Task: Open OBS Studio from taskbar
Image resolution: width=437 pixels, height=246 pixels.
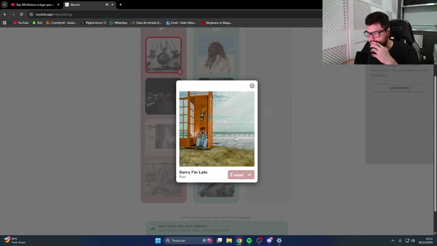Action: [x=259, y=241]
